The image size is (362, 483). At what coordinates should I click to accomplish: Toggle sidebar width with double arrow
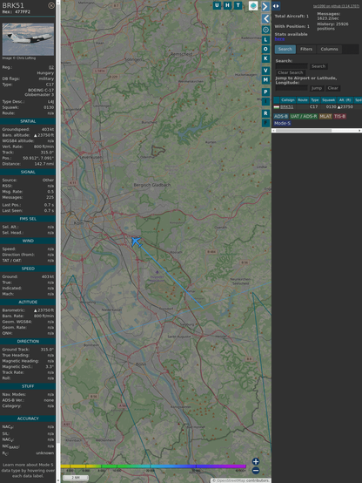[276, 6]
